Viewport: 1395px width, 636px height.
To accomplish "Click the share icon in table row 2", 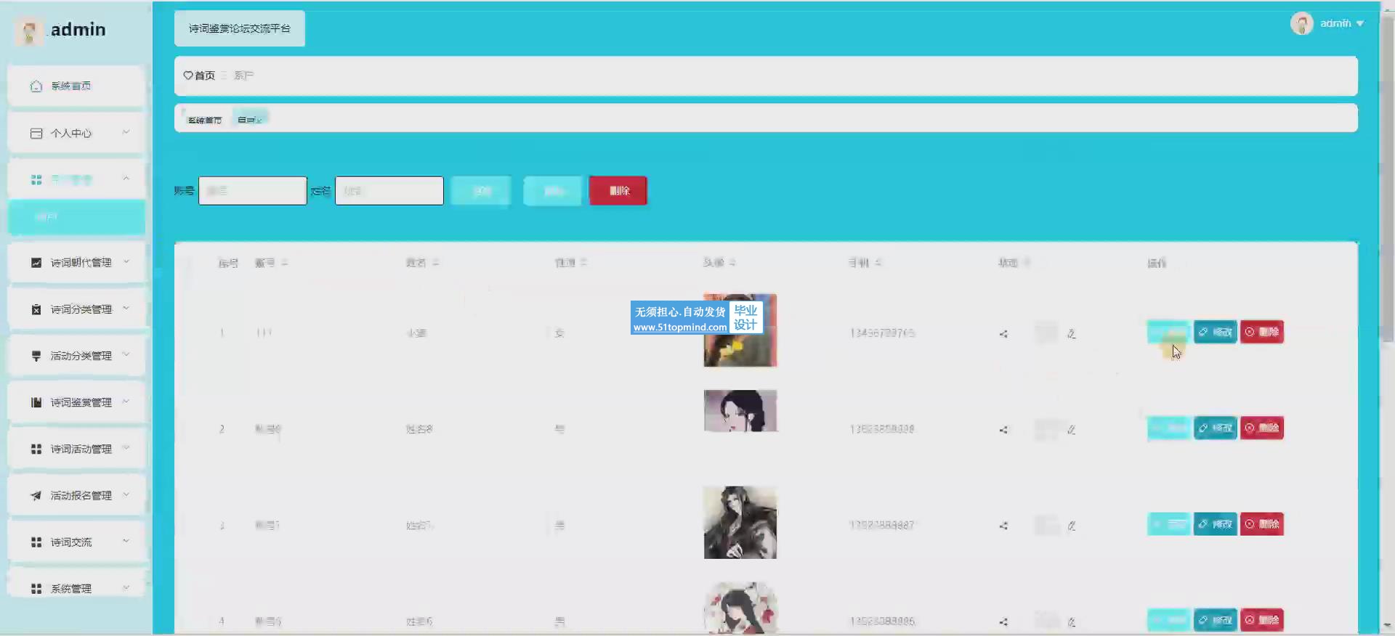I will pos(1003,430).
